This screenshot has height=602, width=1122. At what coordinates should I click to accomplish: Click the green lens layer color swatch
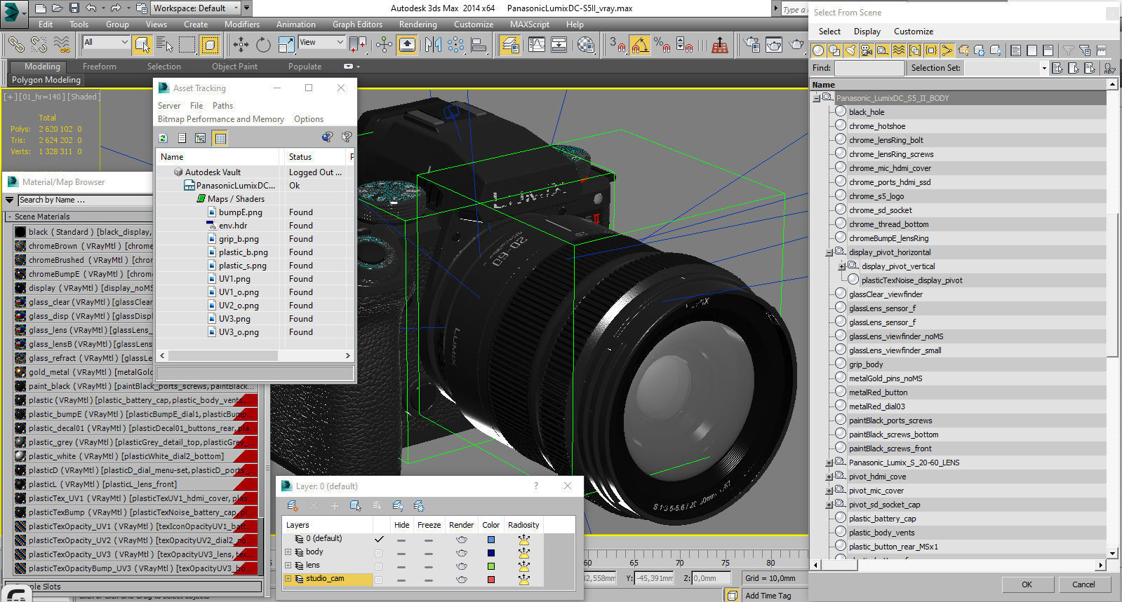click(x=491, y=566)
